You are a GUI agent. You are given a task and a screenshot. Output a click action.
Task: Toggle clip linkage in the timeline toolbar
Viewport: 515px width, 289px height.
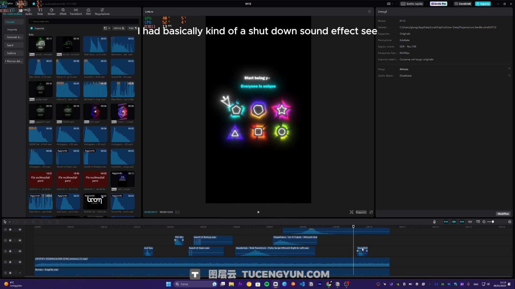462,222
